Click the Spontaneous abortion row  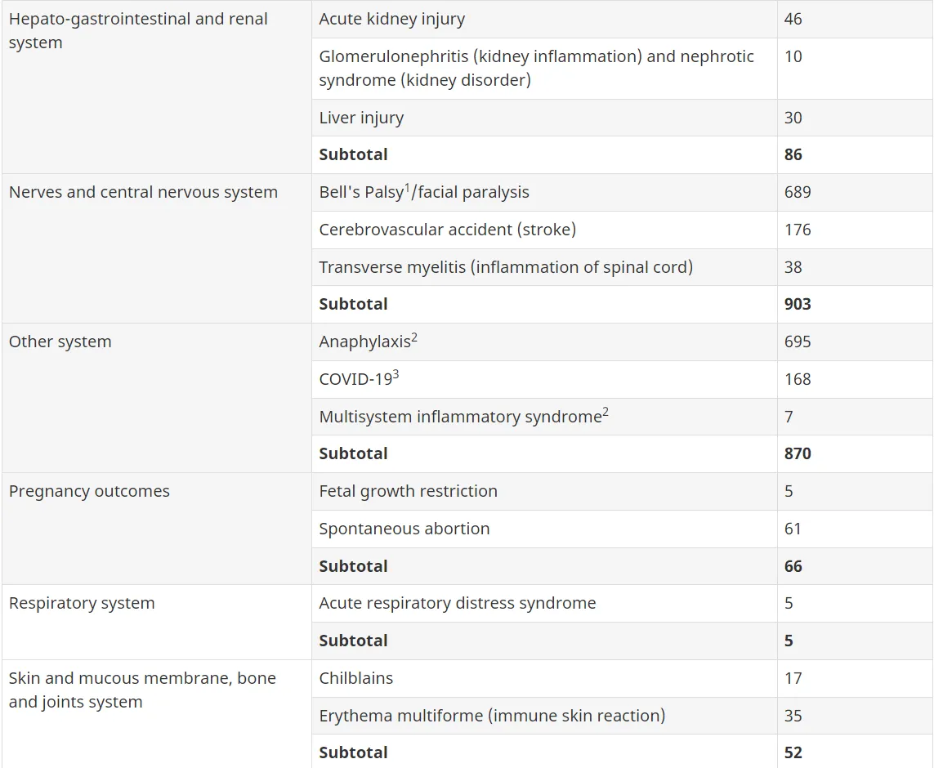click(x=622, y=529)
